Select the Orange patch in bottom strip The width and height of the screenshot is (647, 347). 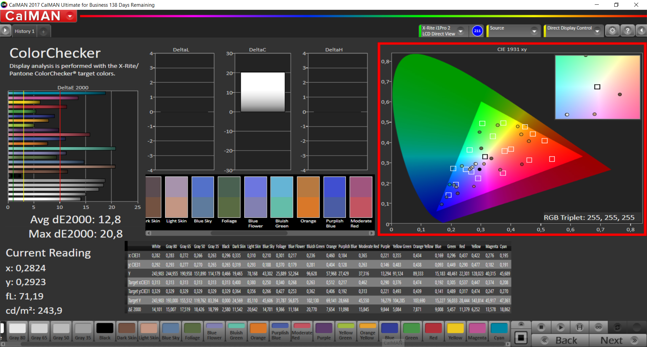258,332
